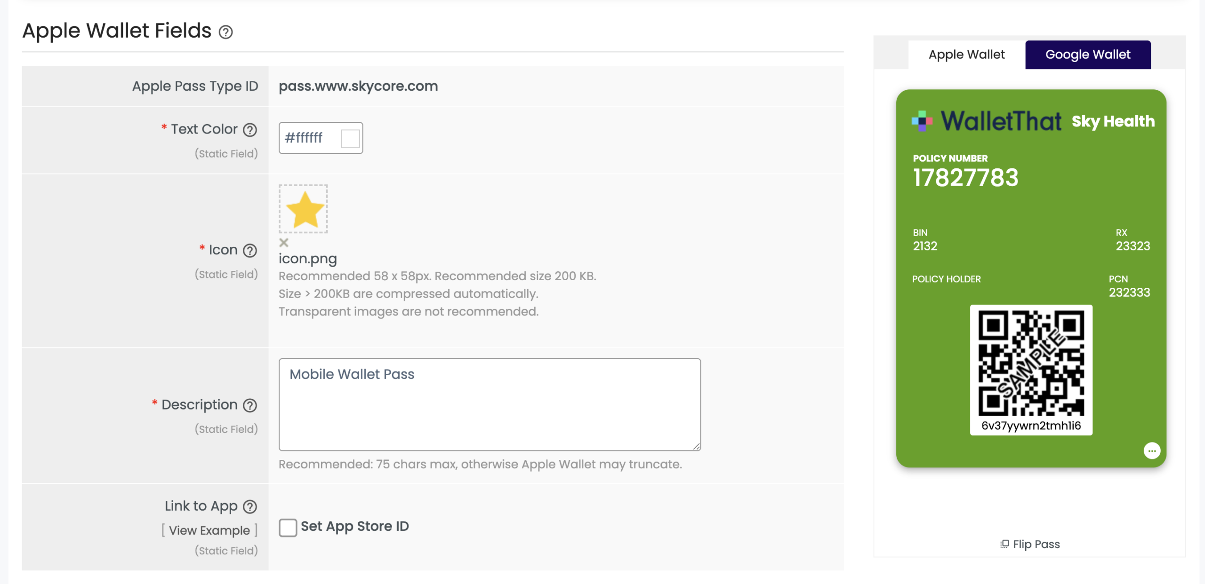
Task: Click Sky Health title on pass
Action: [x=1113, y=121]
